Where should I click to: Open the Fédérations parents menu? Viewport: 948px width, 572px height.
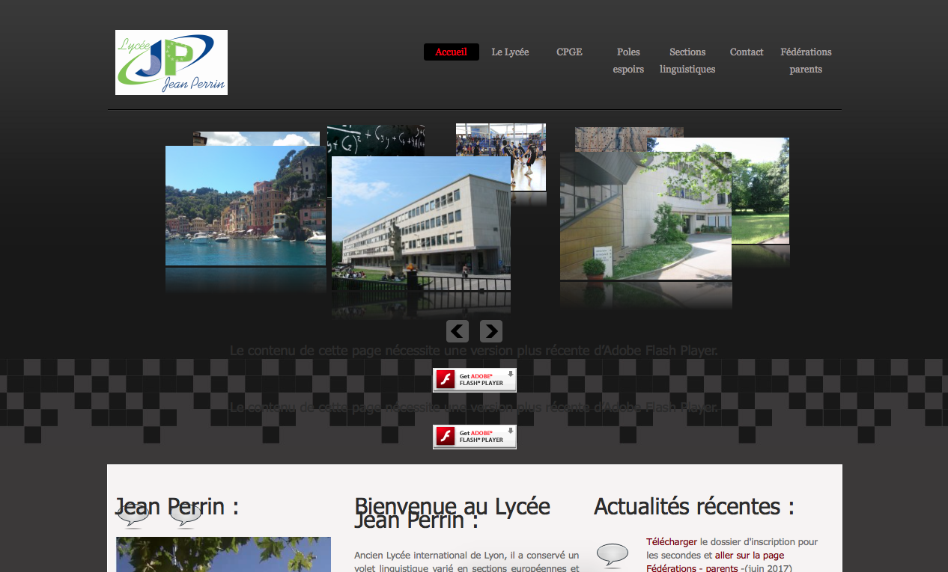pos(806,61)
